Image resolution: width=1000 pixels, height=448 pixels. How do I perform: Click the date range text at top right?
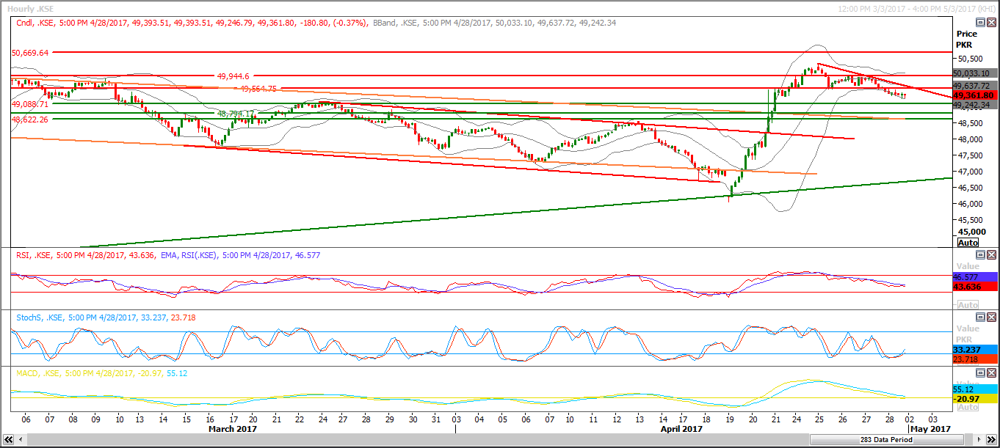[x=917, y=9]
